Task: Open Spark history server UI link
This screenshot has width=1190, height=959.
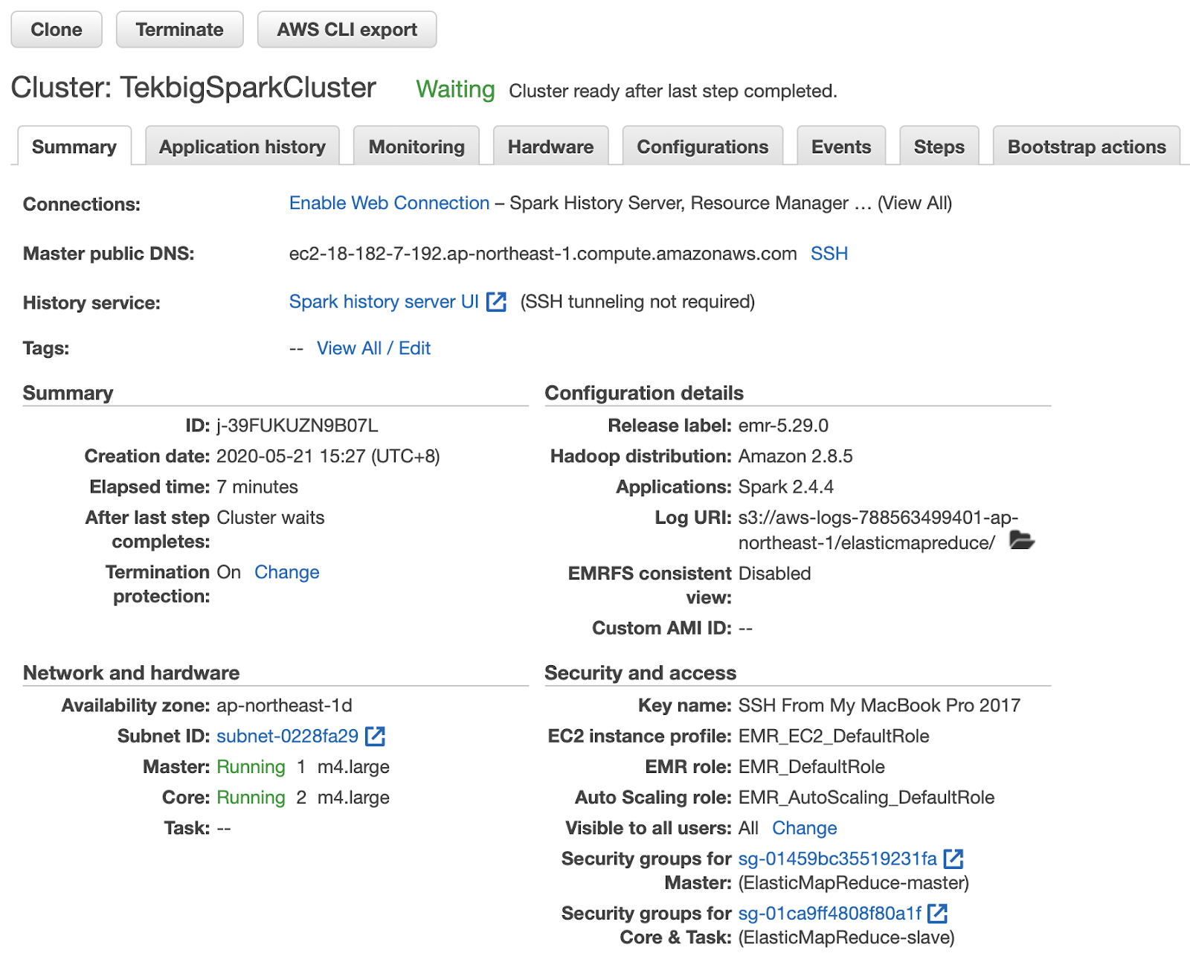Action: pos(384,301)
